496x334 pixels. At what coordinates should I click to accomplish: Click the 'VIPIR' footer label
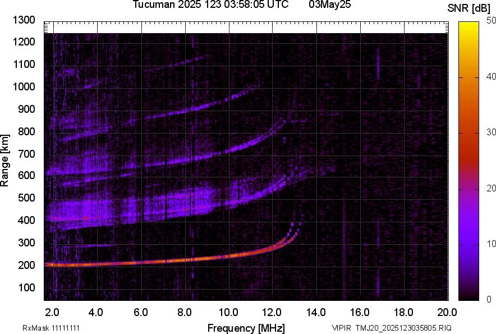click(341, 328)
